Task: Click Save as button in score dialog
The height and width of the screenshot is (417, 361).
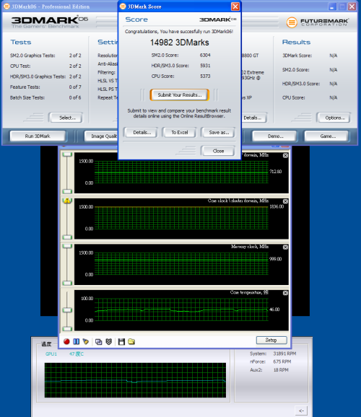Action: pos(219,133)
